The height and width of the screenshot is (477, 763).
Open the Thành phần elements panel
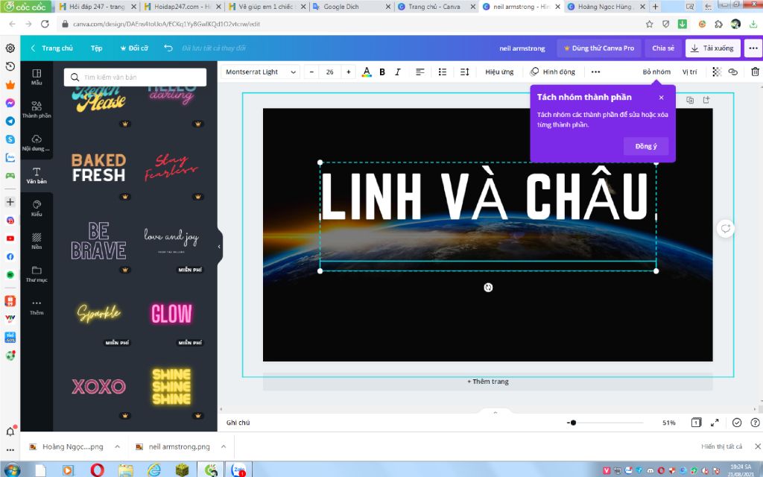coord(37,110)
